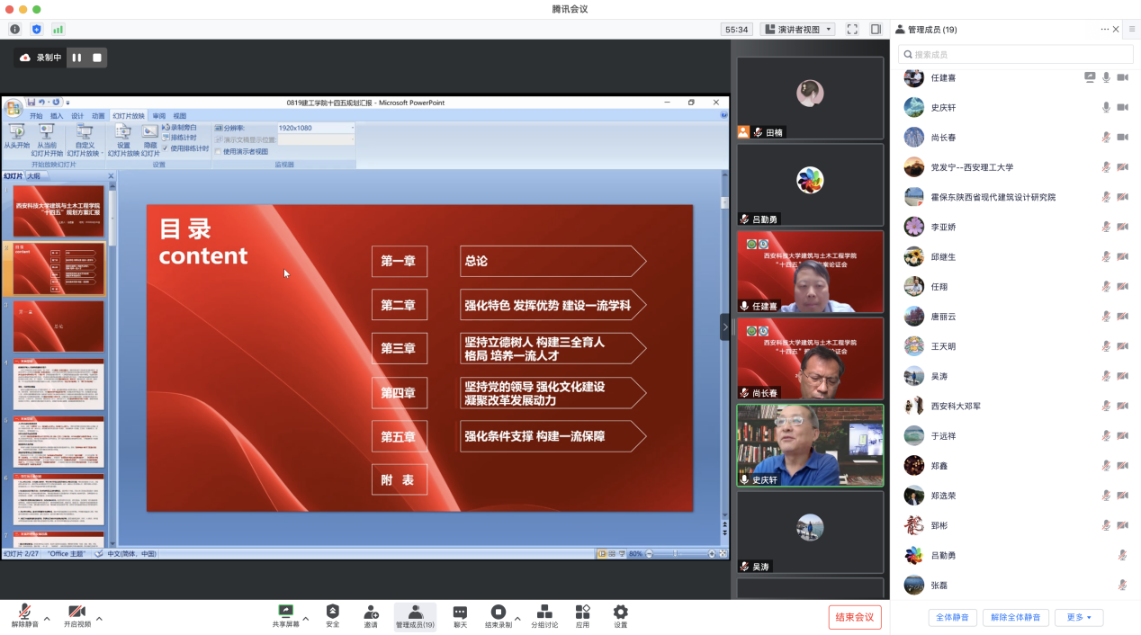Screen dimensions: 1141x635
Task: Open the 更多 dropdown in members panel
Action: (x=1079, y=617)
